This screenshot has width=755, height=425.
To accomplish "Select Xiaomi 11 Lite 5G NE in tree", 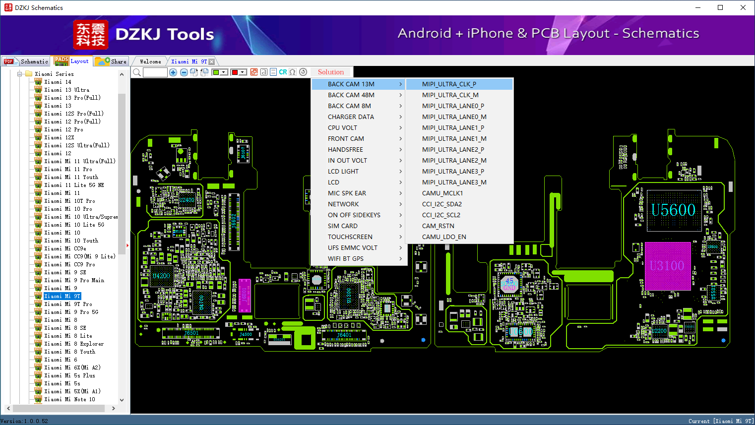I will [x=74, y=185].
